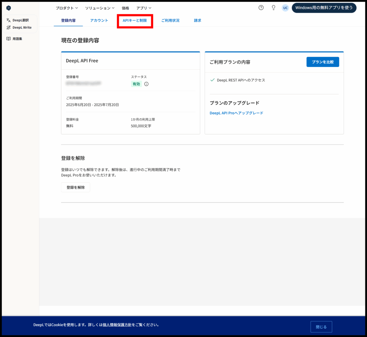Click the プランのアップグレード heading
This screenshot has width=367, height=337.
(x=234, y=103)
